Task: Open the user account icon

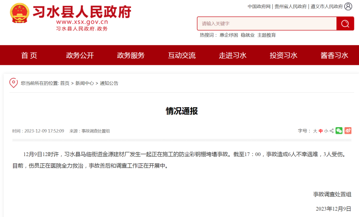Action: coord(348,6)
